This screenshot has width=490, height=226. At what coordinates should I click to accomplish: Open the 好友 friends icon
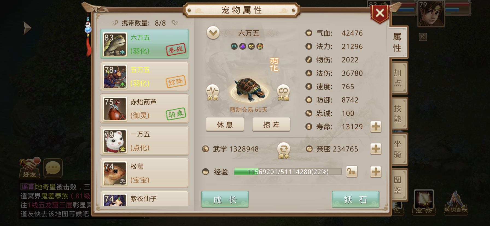tap(30, 168)
